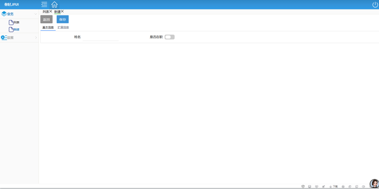Click the speaker volume icon in status bar
Viewport: 379px width, 189px height.
363,187
